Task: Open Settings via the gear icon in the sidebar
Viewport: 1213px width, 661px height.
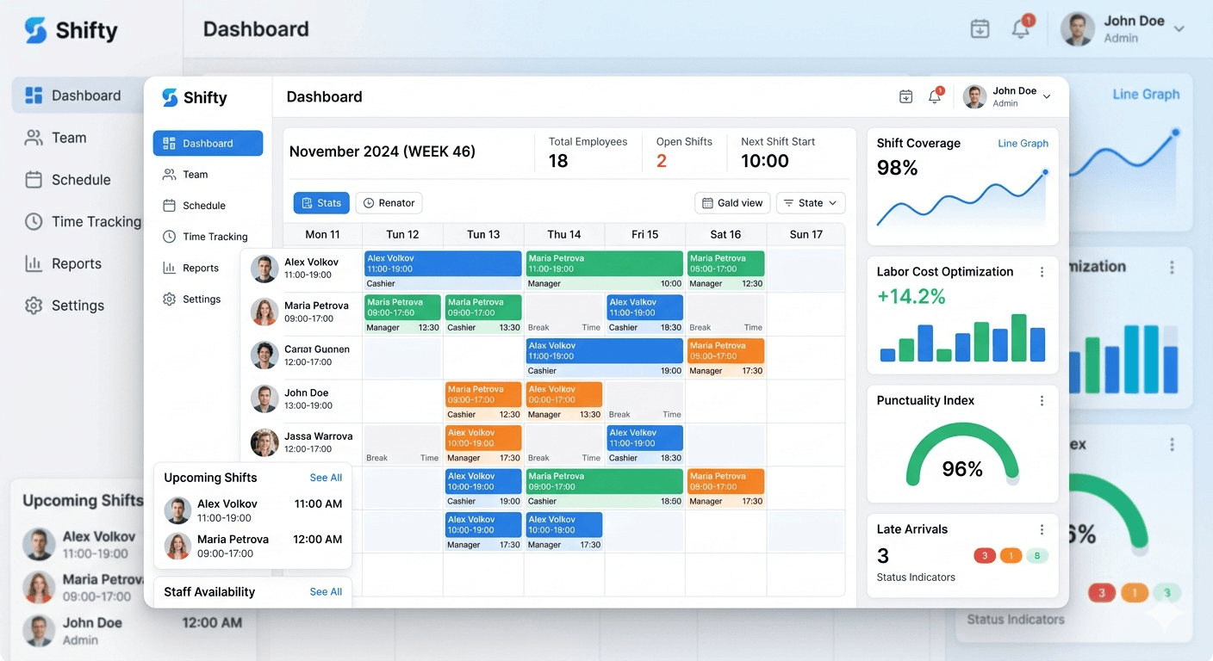Action: tap(169, 300)
